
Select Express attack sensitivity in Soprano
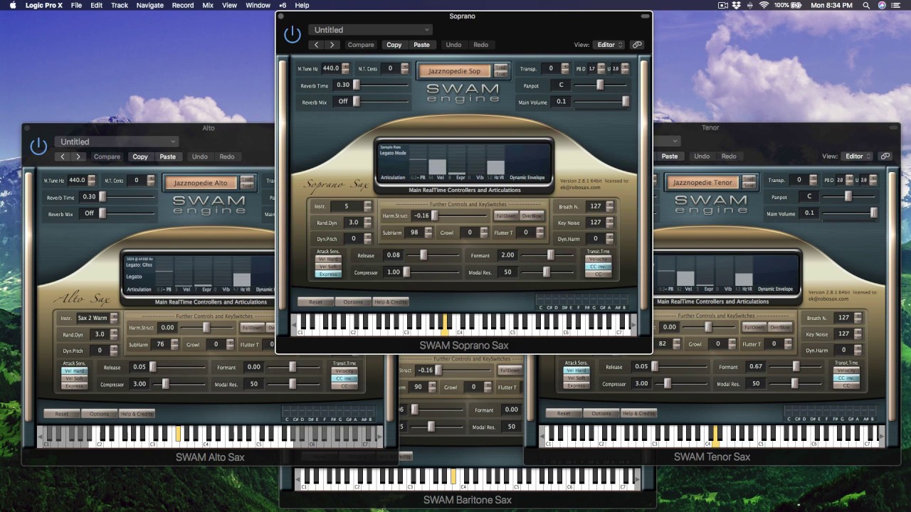[329, 274]
